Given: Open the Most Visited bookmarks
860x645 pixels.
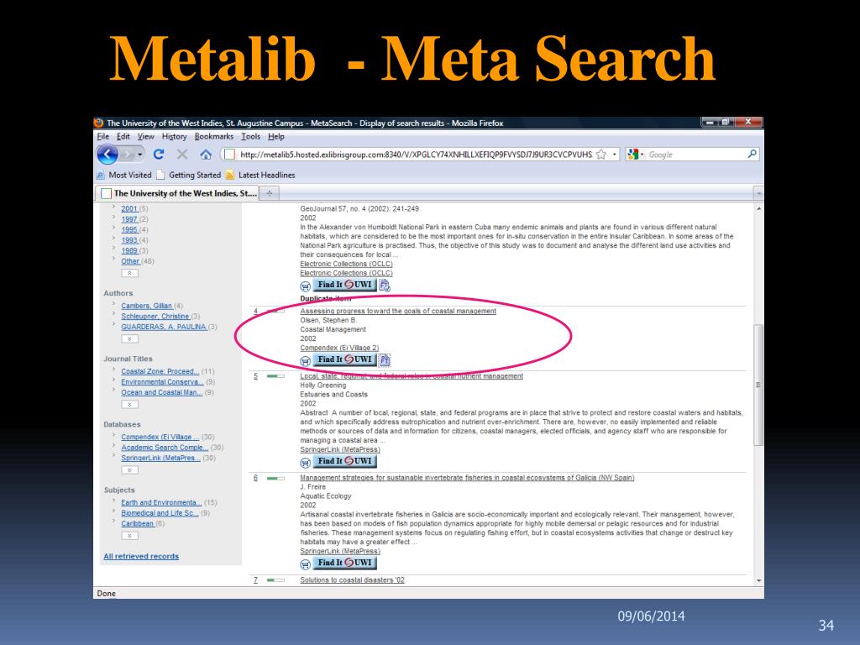Looking at the screenshot, I should [124, 175].
